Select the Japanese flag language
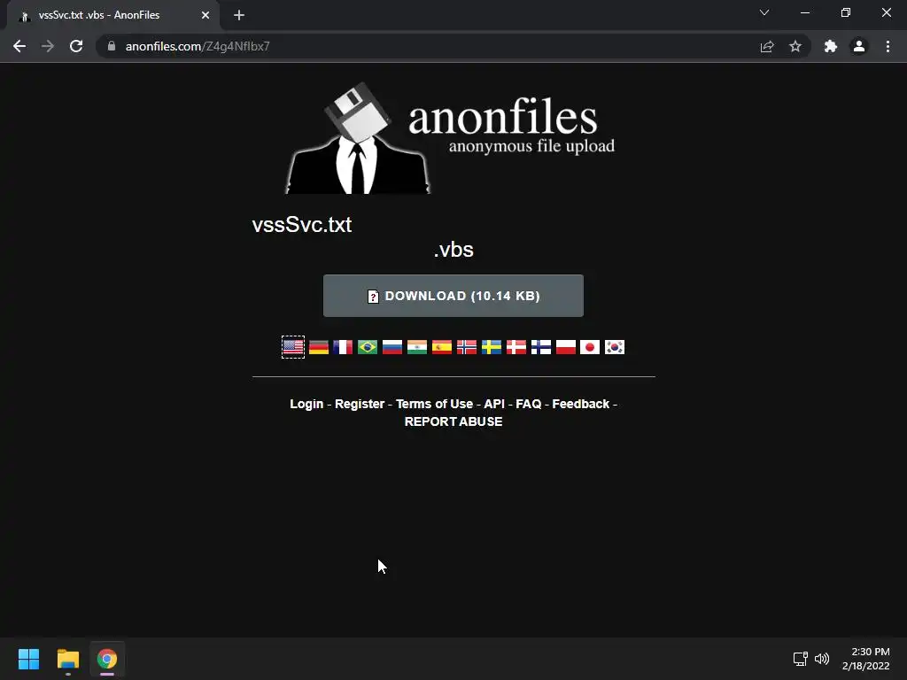Viewport: 907px width, 680px height. tap(590, 347)
